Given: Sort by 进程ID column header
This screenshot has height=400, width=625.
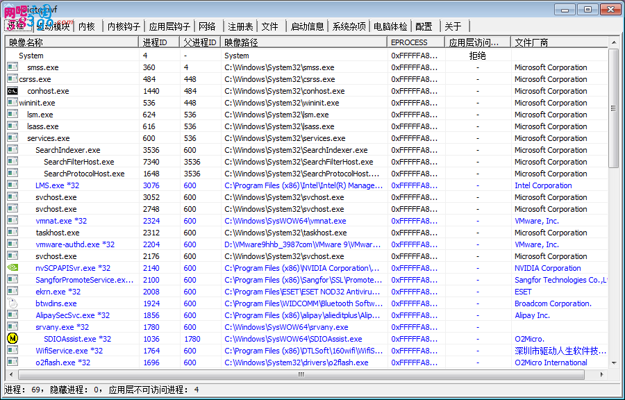Looking at the screenshot, I should point(158,42).
